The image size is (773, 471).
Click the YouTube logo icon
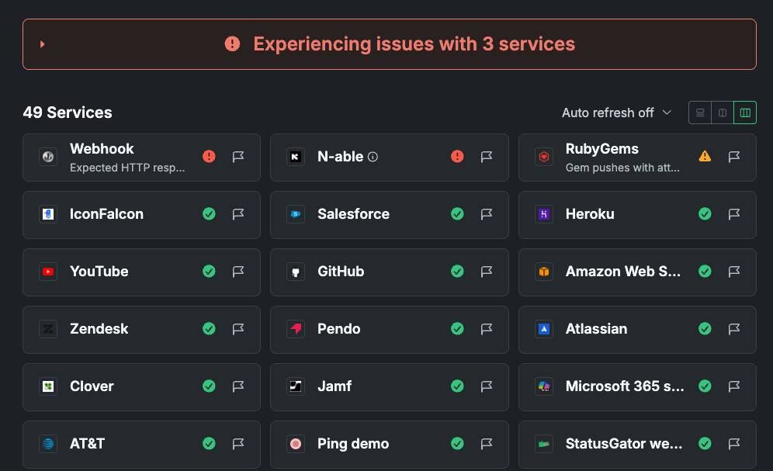(48, 272)
